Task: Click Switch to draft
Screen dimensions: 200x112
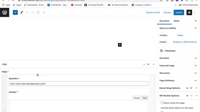Action: point(153,12)
